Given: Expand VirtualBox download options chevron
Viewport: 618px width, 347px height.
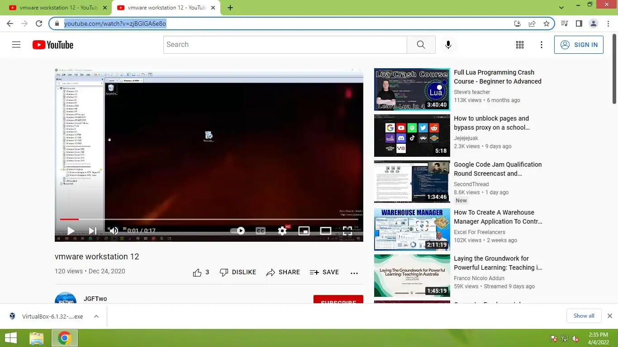Looking at the screenshot, I should (x=96, y=316).
